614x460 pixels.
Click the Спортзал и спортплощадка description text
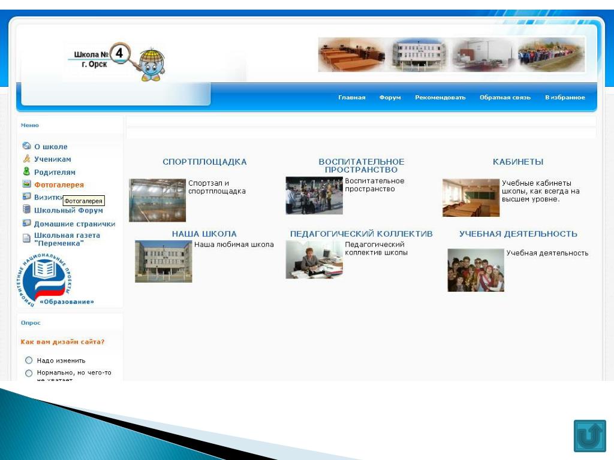coord(217,187)
